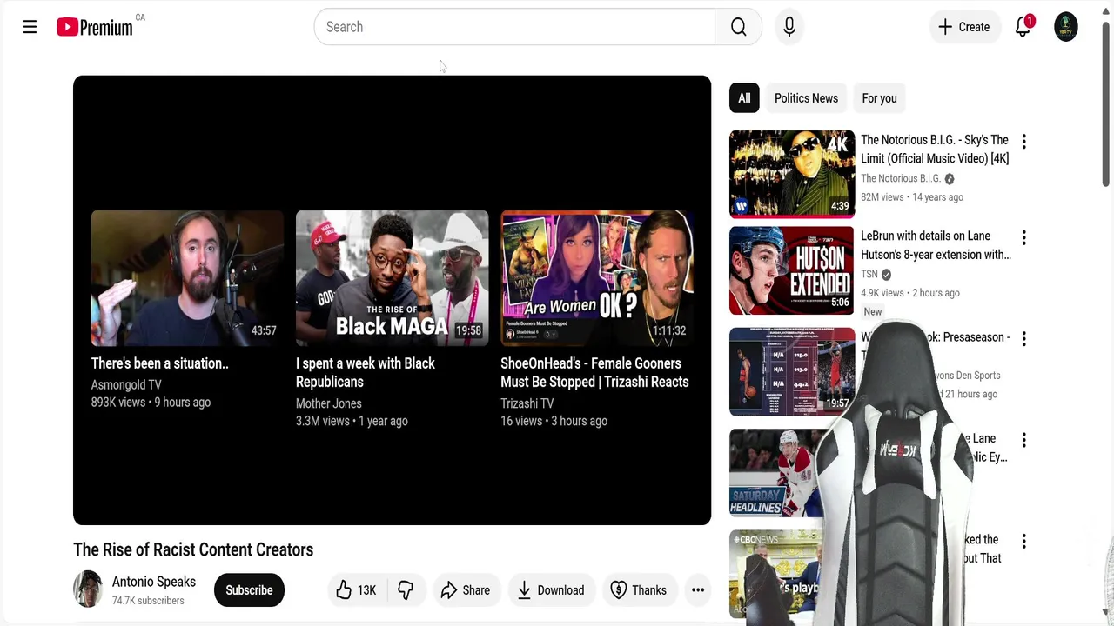
Task: Open Antonio Speaks channel name link
Action: (154, 582)
